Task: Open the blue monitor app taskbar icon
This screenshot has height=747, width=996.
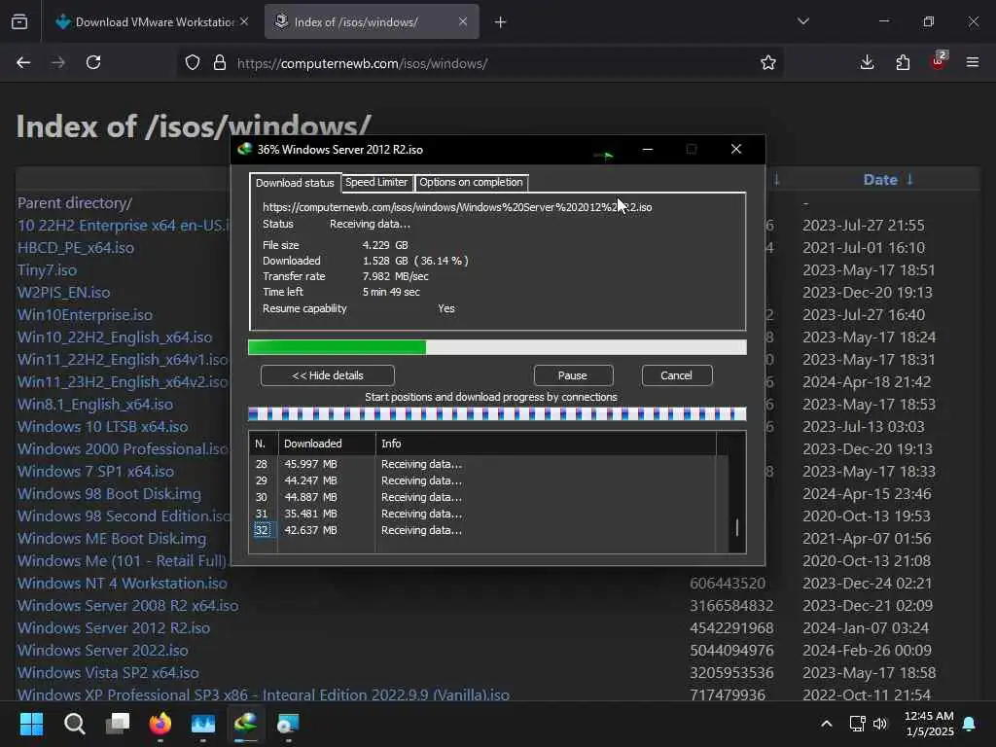Action: [x=203, y=724]
